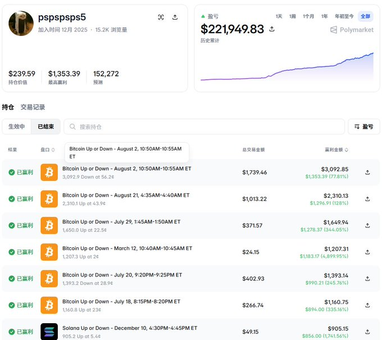The image size is (382, 340).
Task: Click the 1,393.2 Down at 28.9¢ detail
Action: click(x=88, y=283)
